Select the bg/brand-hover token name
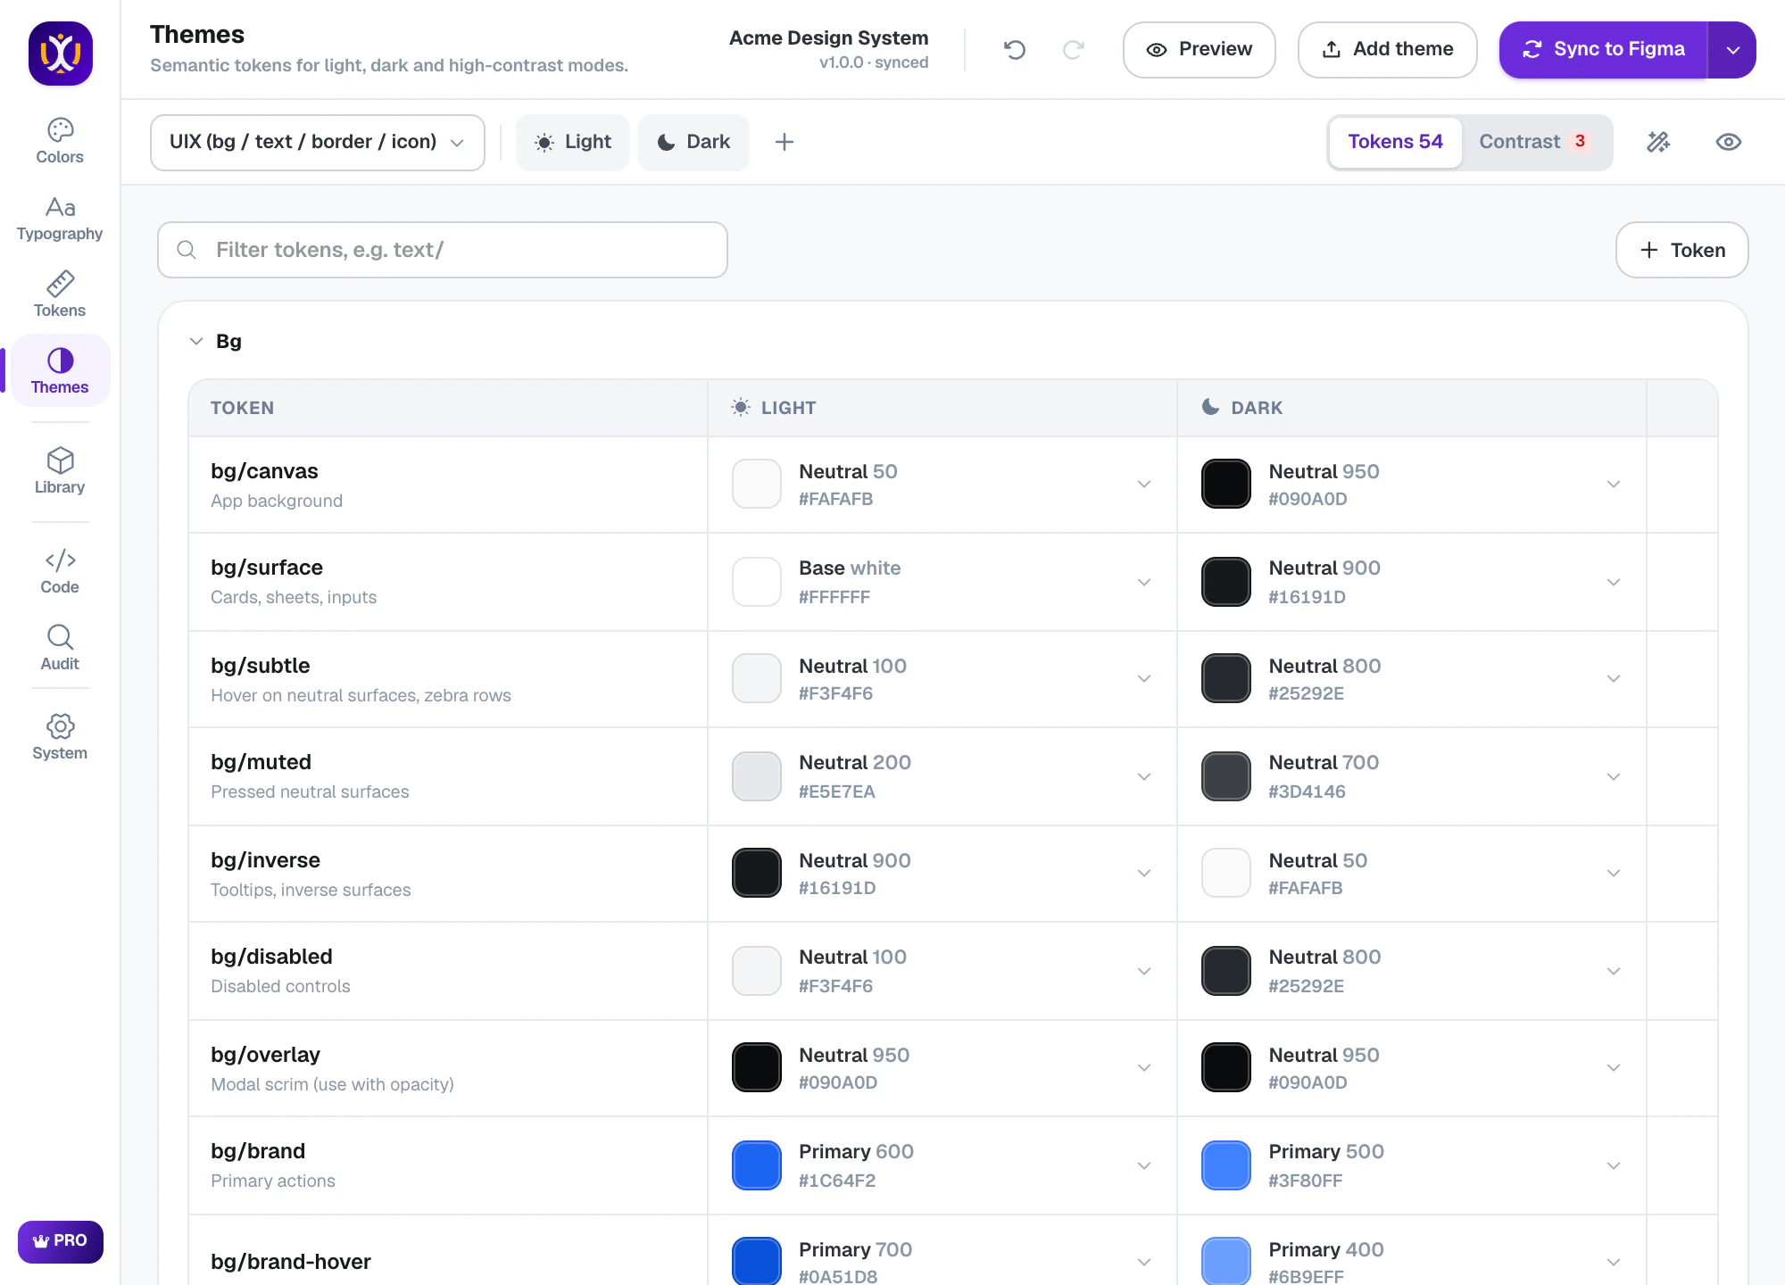 click(x=291, y=1262)
